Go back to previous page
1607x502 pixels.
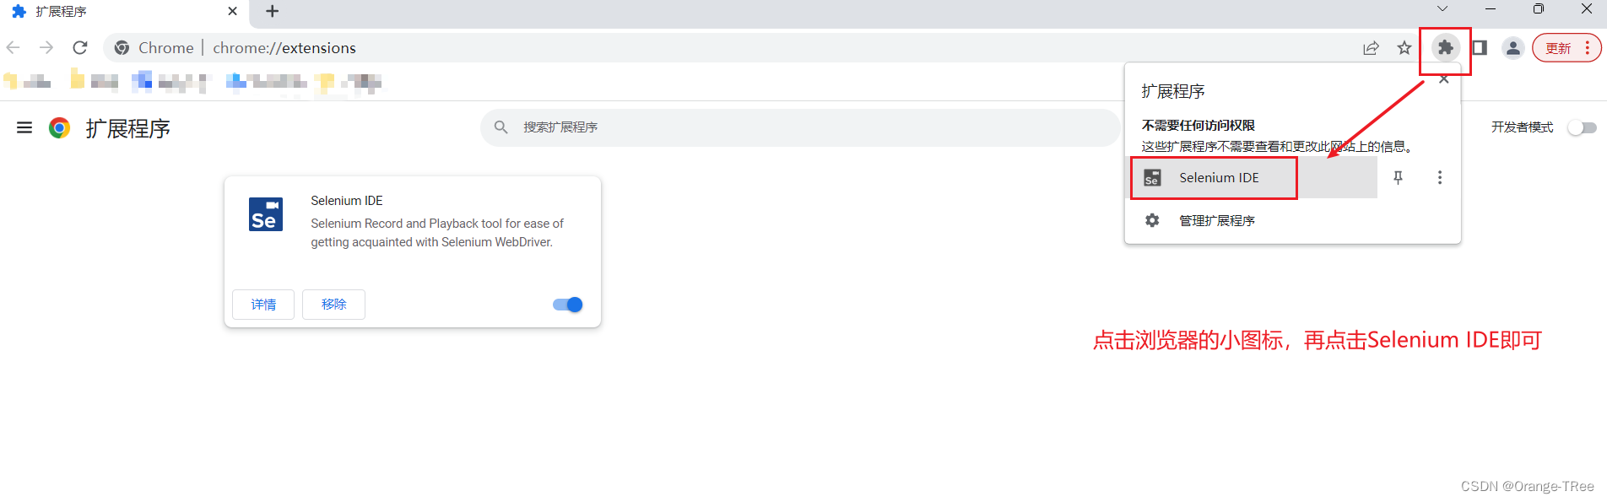point(14,48)
